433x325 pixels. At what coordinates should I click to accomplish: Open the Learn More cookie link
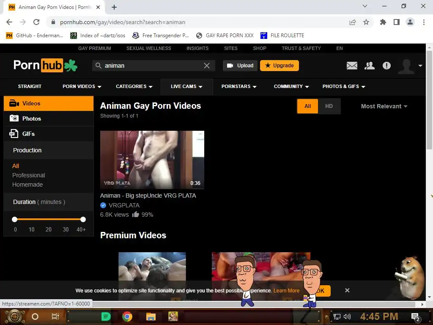(x=286, y=291)
